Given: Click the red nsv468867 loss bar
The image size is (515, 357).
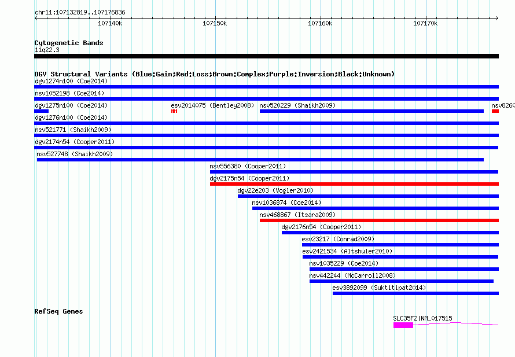Looking at the screenshot, I should pyautogui.click(x=380, y=220).
